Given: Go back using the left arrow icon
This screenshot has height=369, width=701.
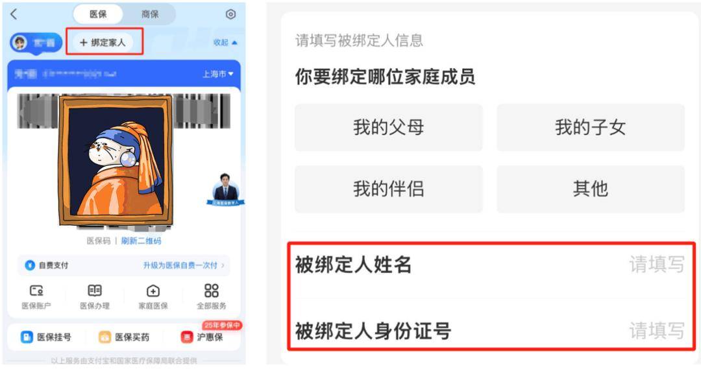Looking at the screenshot, I should 14,14.
